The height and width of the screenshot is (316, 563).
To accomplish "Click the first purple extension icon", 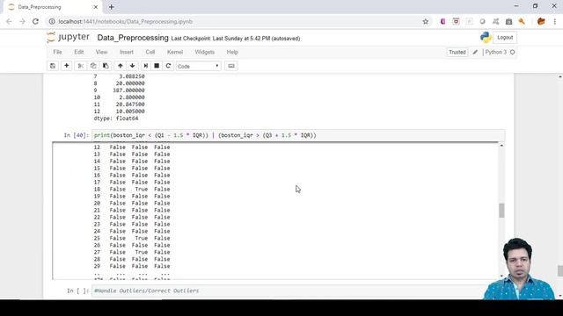I will [442, 21].
